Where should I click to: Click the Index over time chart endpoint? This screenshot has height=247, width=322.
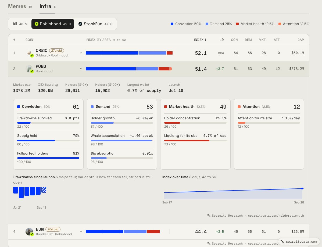(302, 188)
